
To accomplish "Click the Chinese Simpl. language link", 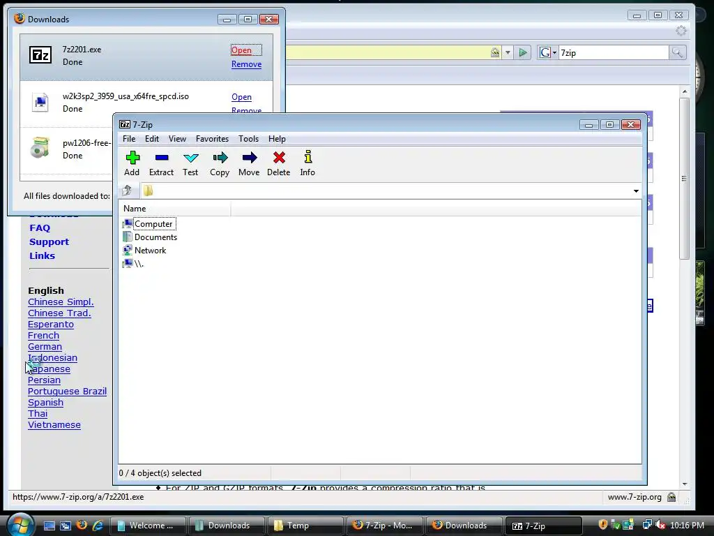I will point(61,301).
